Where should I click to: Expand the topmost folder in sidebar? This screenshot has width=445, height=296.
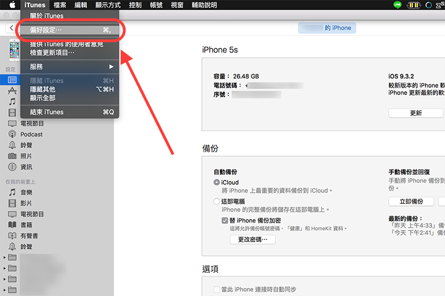pos(6,258)
